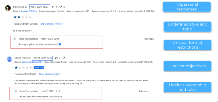Click thumbs down on Google Play user review
The image size is (218, 102).
pyautogui.click(x=64, y=58)
